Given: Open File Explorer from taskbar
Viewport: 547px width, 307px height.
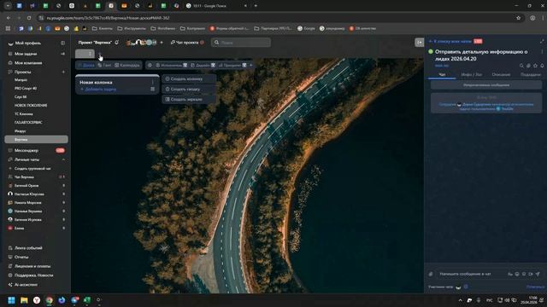Looking at the screenshot, I should tap(24, 300).
